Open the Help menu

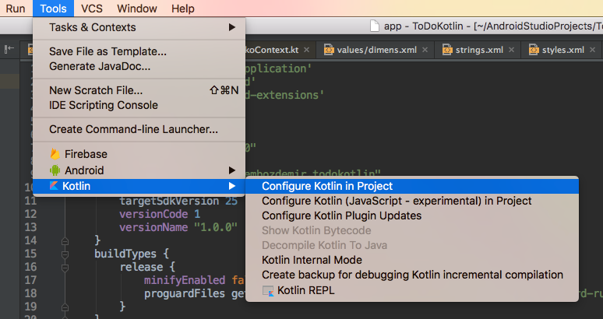pos(182,9)
